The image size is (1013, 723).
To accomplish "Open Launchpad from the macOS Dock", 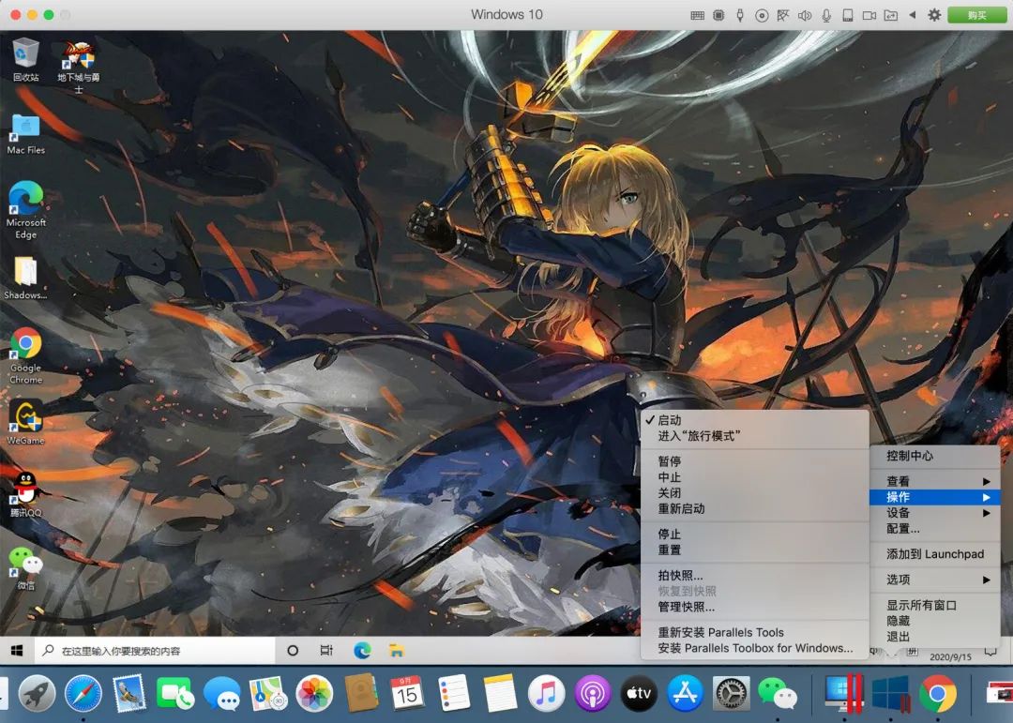I will 37,694.
